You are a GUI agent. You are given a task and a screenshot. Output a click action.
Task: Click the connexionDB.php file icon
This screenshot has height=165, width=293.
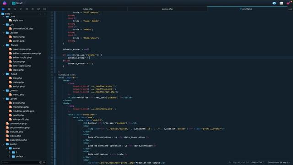coord(10,28)
